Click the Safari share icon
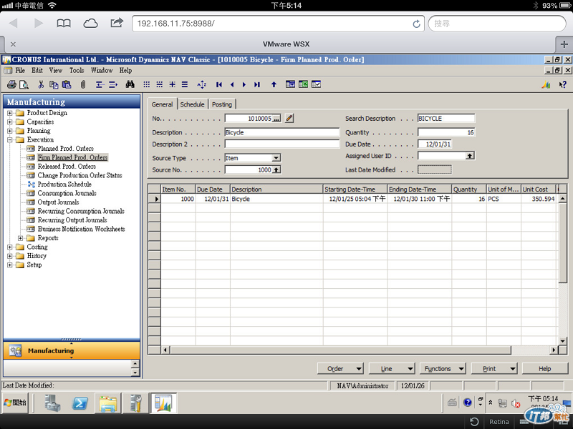This screenshot has width=573, height=429. tap(117, 23)
